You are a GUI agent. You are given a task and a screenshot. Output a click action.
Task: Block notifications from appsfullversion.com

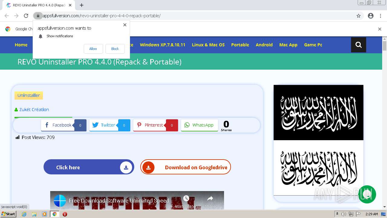[x=115, y=49]
